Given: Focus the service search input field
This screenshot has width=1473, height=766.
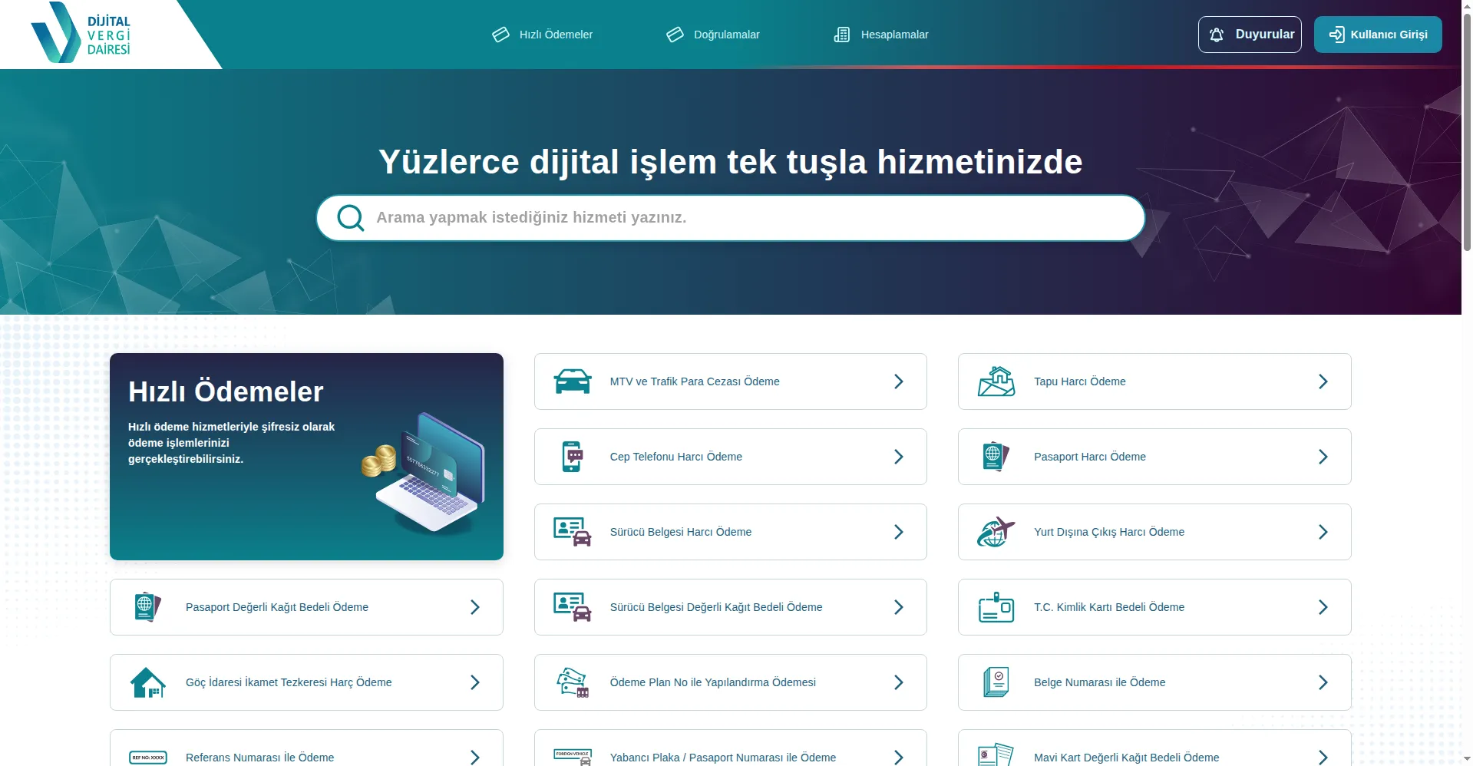Looking at the screenshot, I should click(x=731, y=218).
